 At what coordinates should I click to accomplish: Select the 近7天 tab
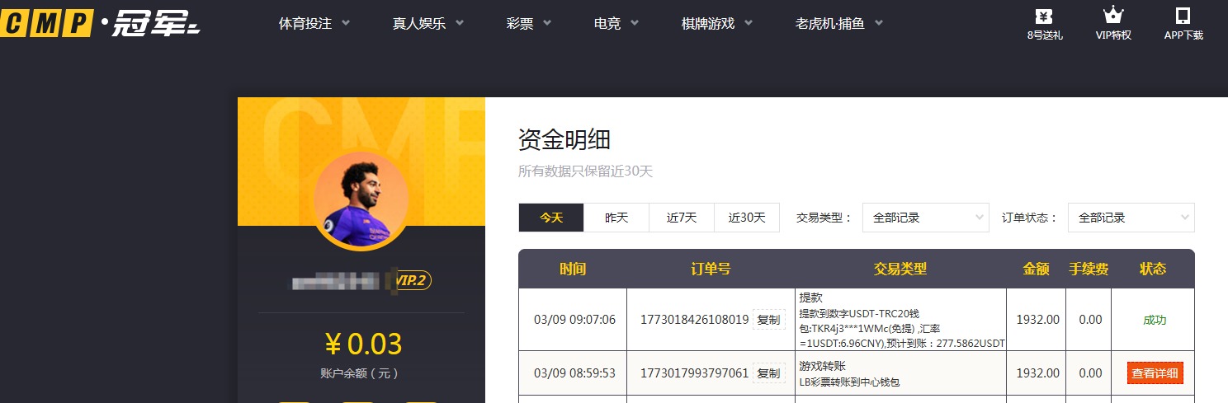(x=682, y=218)
